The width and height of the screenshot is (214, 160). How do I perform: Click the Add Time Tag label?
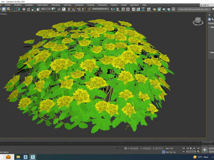coord(171,152)
